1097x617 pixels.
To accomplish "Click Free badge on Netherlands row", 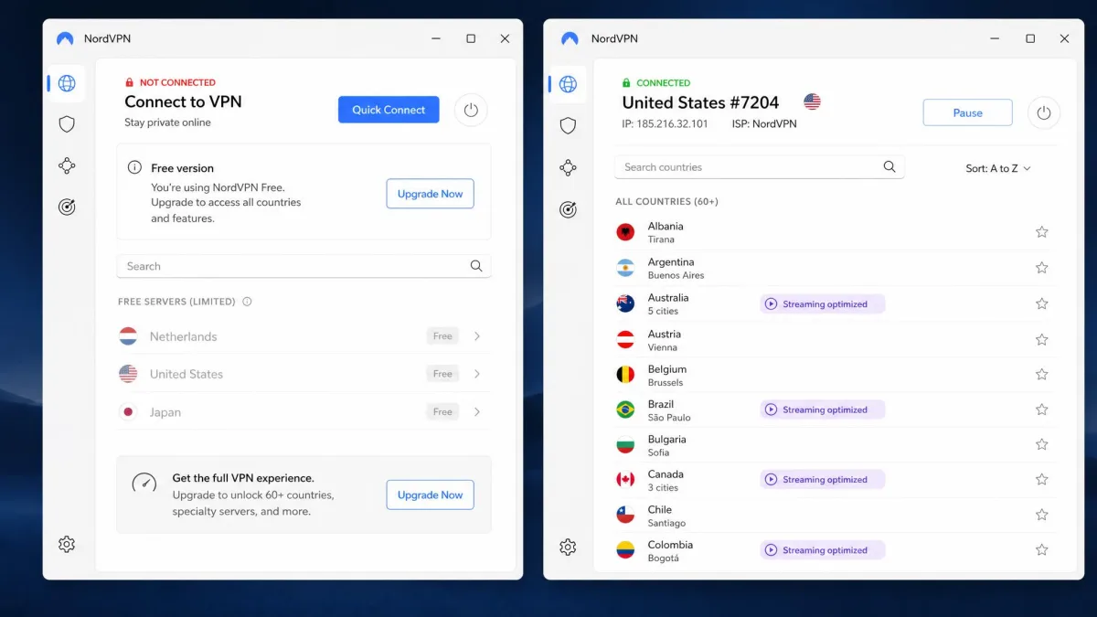I will (442, 336).
